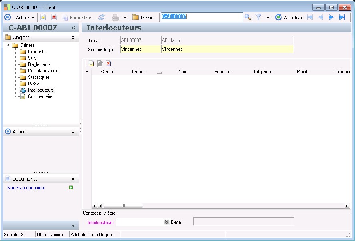Click the filter funnel icon
The width and height of the screenshot is (355, 241).
(x=259, y=17)
